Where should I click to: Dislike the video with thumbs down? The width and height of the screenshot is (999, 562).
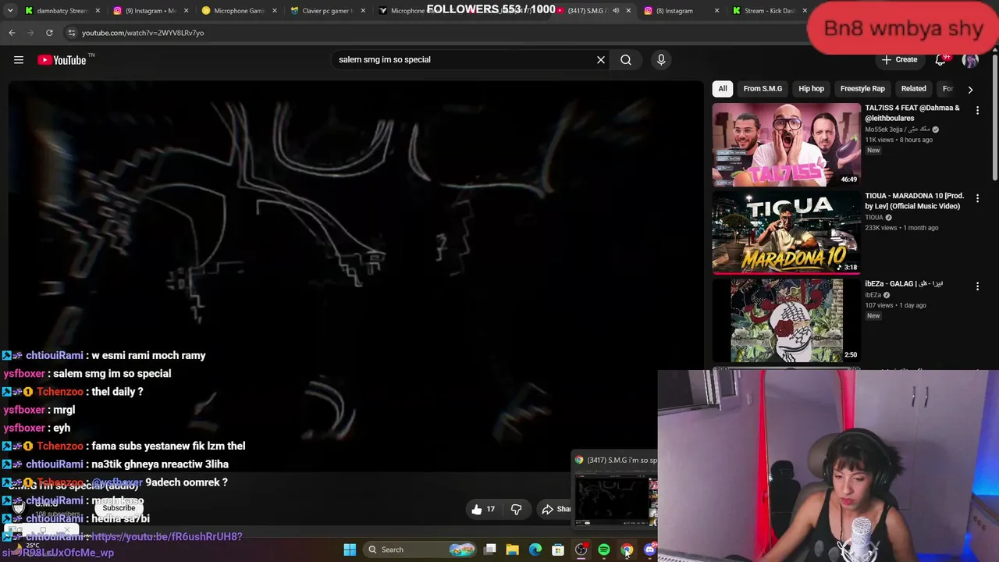pyautogui.click(x=516, y=509)
